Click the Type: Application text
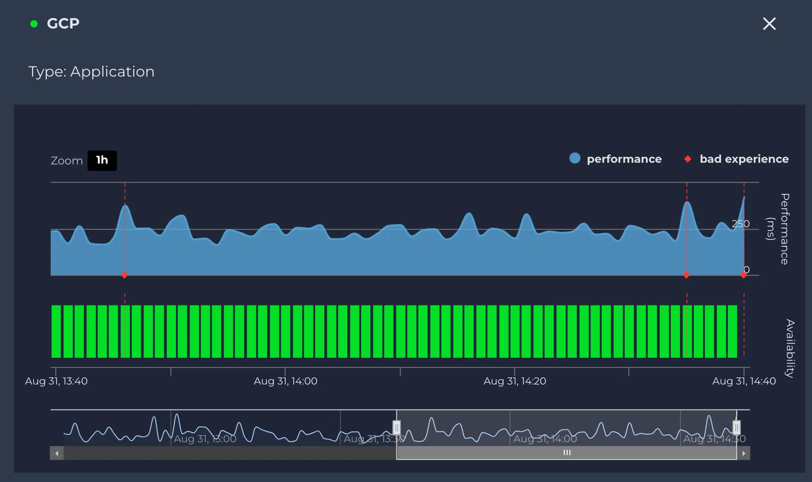Image resolution: width=812 pixels, height=482 pixels. pyautogui.click(x=91, y=72)
